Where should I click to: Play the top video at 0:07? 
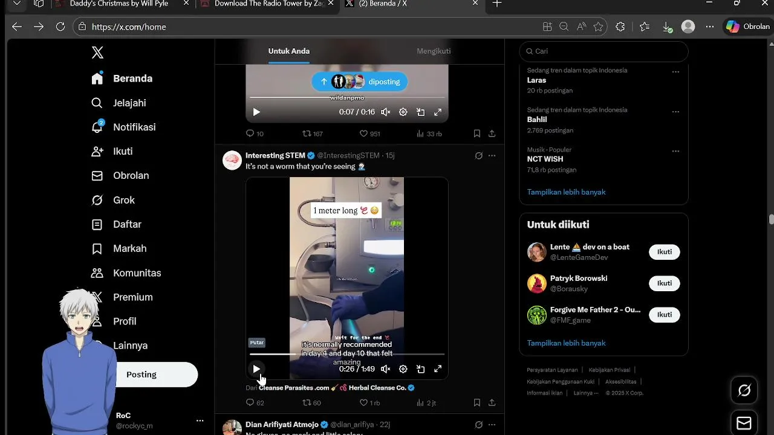(x=256, y=112)
